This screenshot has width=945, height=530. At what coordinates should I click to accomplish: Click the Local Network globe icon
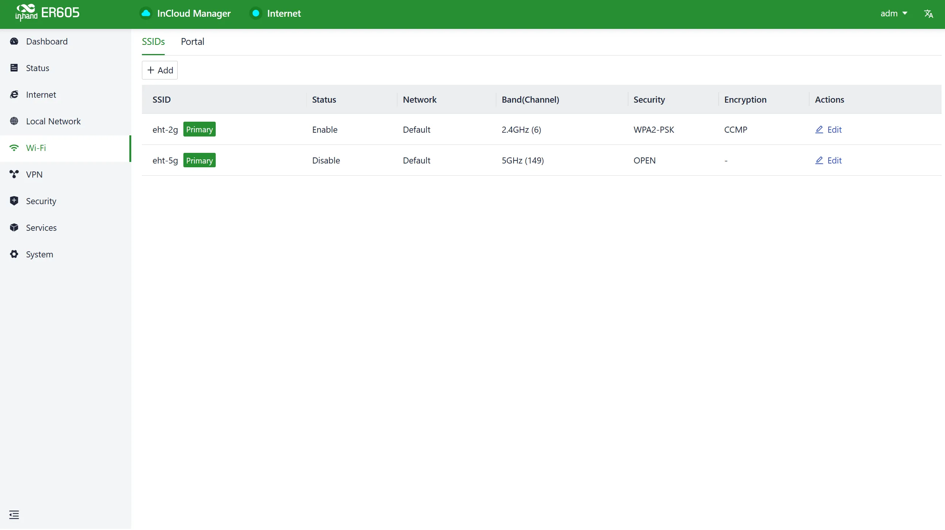point(14,121)
